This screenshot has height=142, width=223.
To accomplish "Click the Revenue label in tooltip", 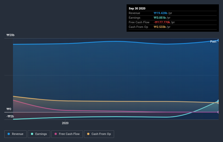I will [x=134, y=13].
